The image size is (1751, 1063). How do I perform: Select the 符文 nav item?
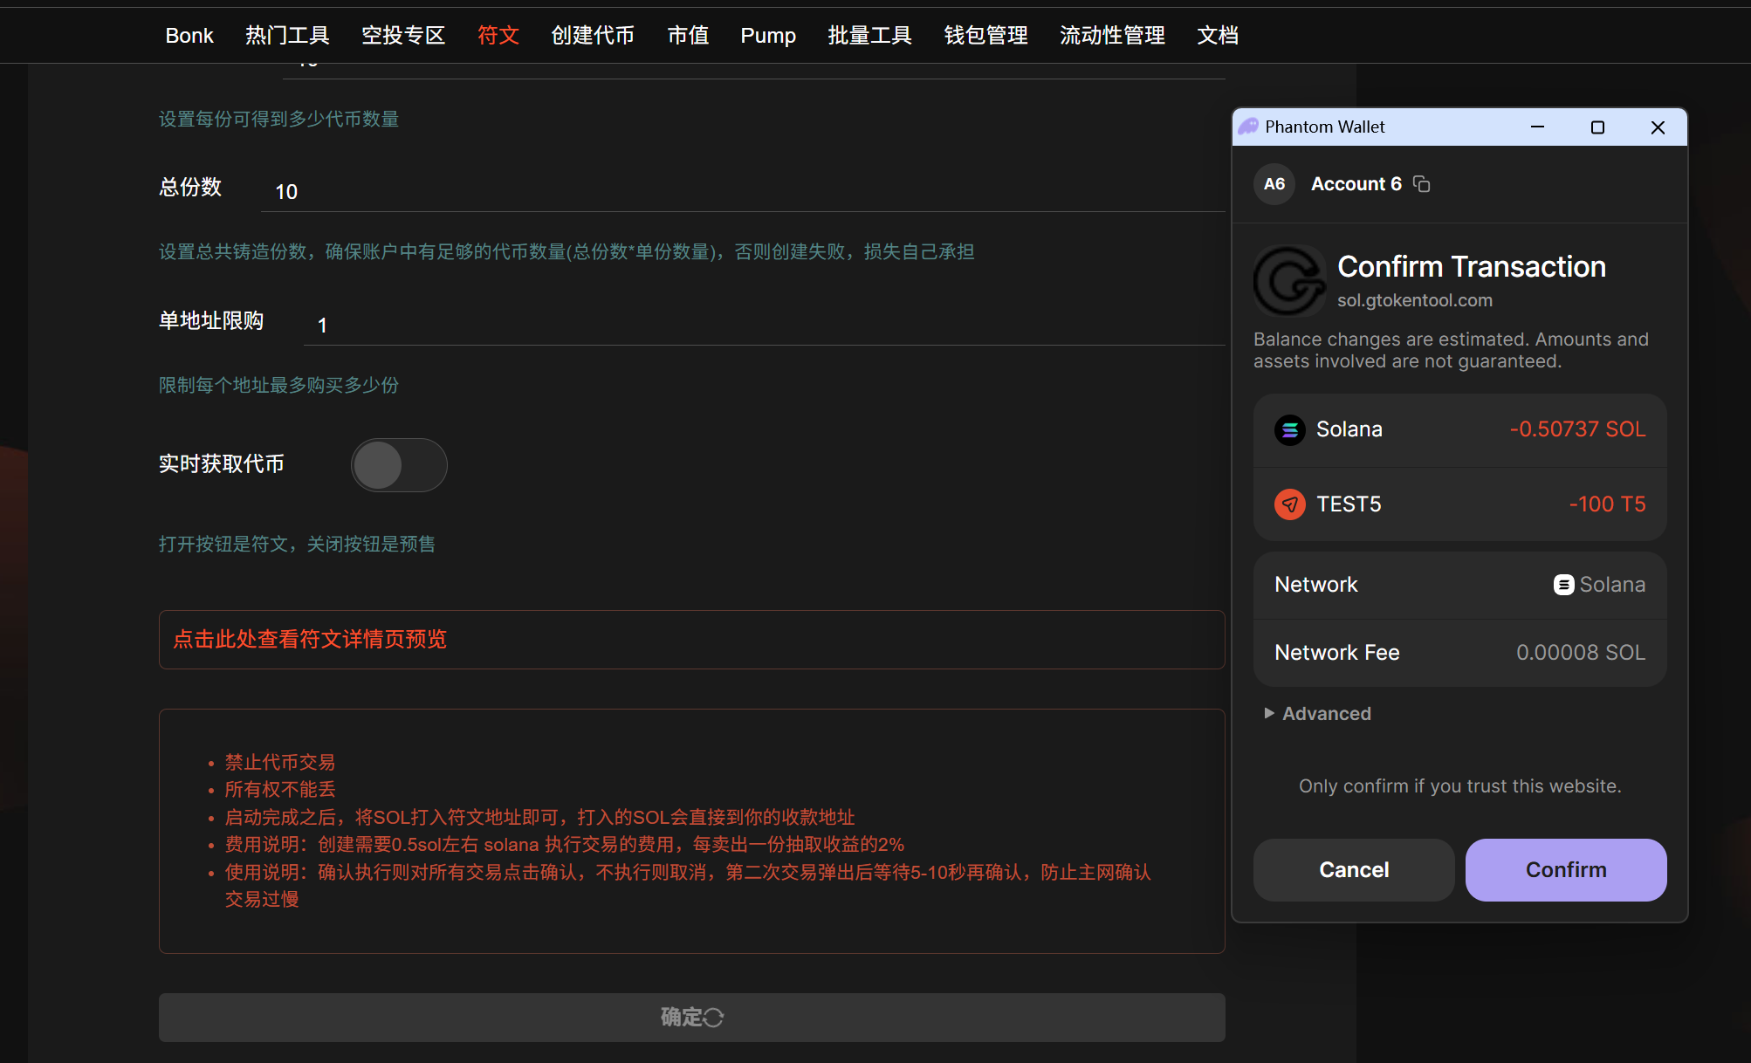(498, 36)
